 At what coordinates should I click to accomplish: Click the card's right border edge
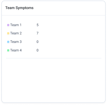tap(105, 51)
